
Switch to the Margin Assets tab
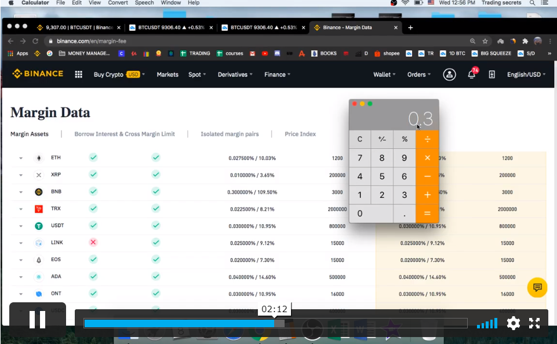pyautogui.click(x=30, y=134)
